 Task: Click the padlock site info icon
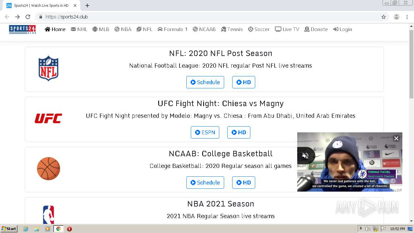pyautogui.click(x=41, y=17)
